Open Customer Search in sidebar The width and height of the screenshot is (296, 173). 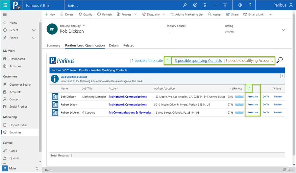[x=20, y=84]
